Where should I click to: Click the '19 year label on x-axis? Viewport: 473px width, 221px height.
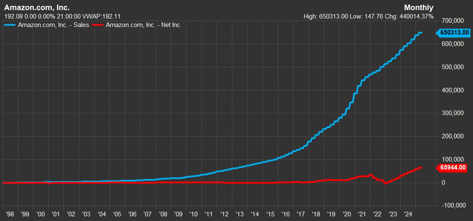point(332,215)
